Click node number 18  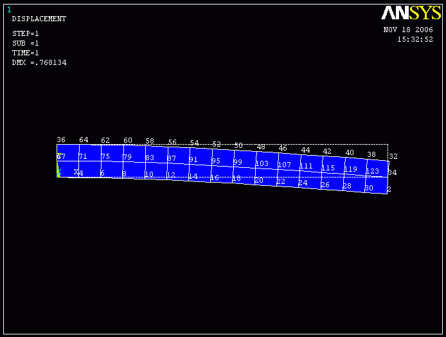[236, 178]
